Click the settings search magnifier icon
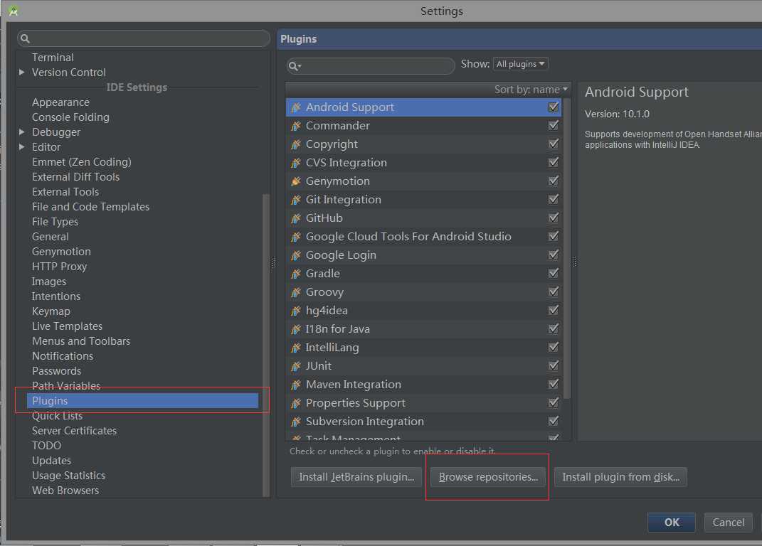Viewport: 762px width, 546px height. pyautogui.click(x=26, y=38)
